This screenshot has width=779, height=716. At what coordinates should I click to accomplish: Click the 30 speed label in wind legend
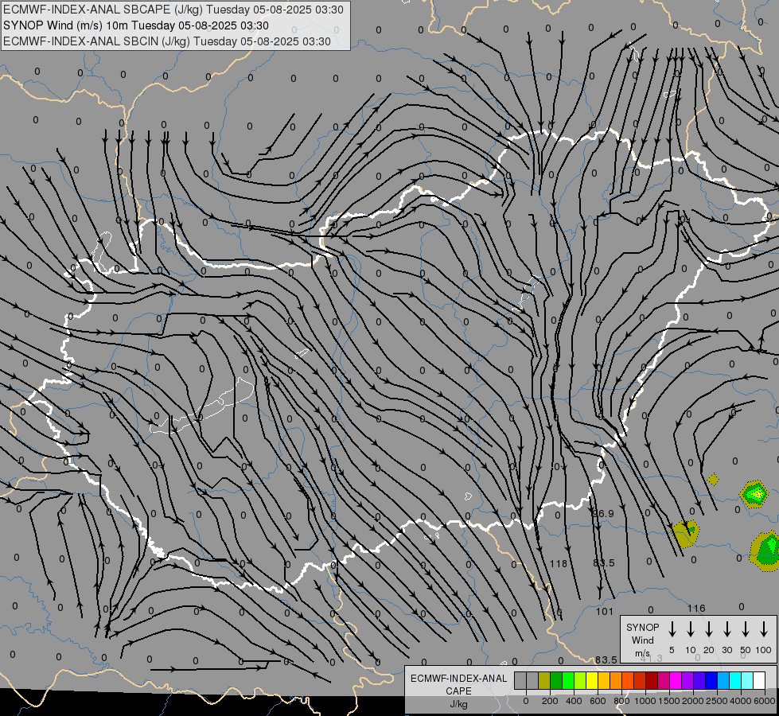(726, 650)
